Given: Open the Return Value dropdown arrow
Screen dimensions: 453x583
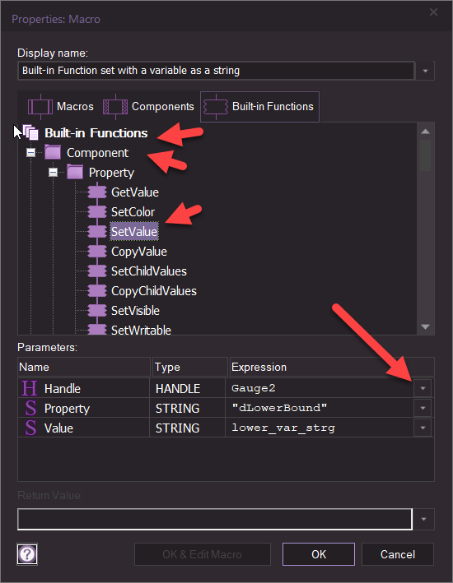Looking at the screenshot, I should click(x=423, y=519).
